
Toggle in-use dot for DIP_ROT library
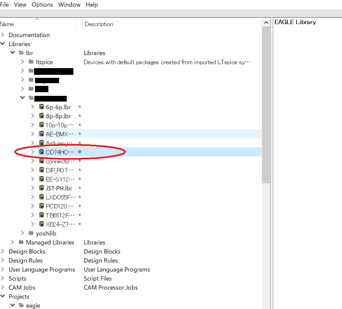point(80,170)
